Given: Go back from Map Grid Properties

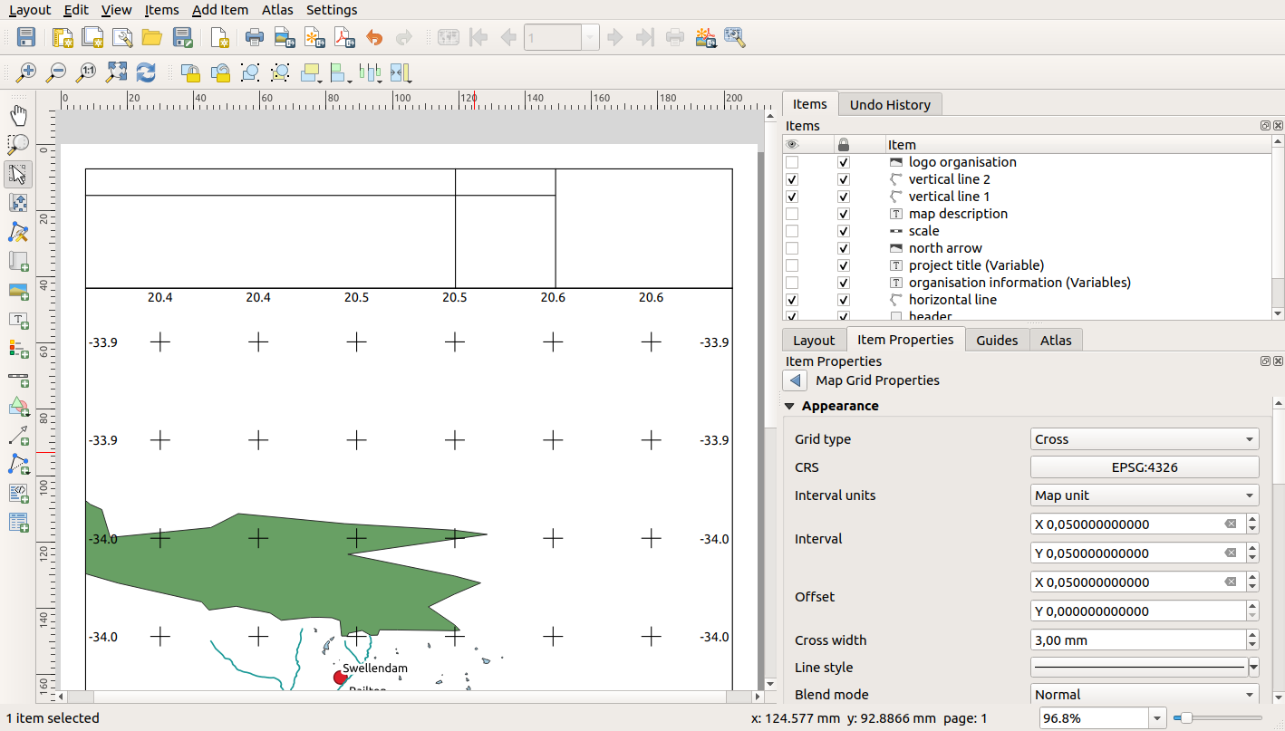Looking at the screenshot, I should click(x=795, y=380).
